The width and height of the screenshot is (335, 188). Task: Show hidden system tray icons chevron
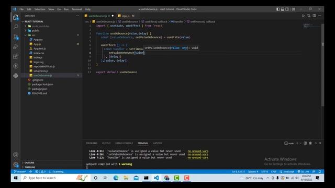[267, 178]
